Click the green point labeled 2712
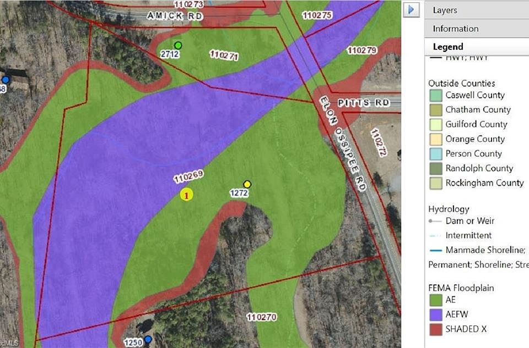 point(178,45)
